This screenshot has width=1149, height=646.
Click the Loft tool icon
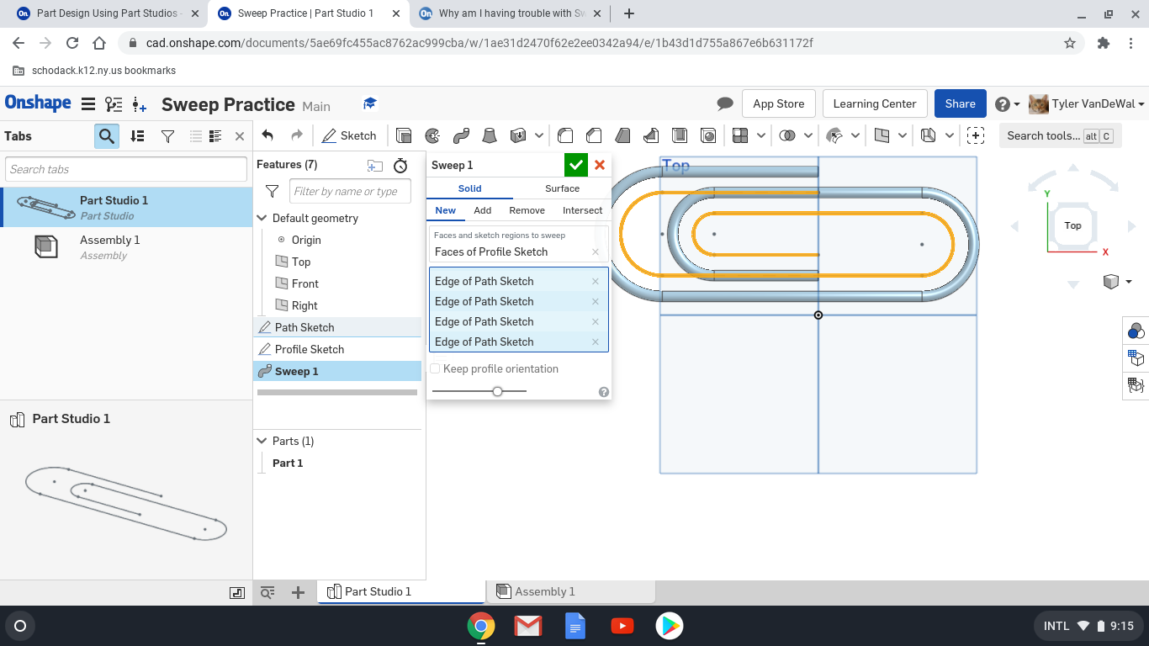coord(489,135)
